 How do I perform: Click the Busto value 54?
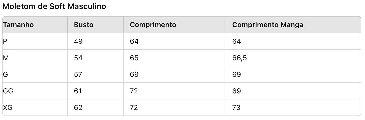pyautogui.click(x=78, y=58)
